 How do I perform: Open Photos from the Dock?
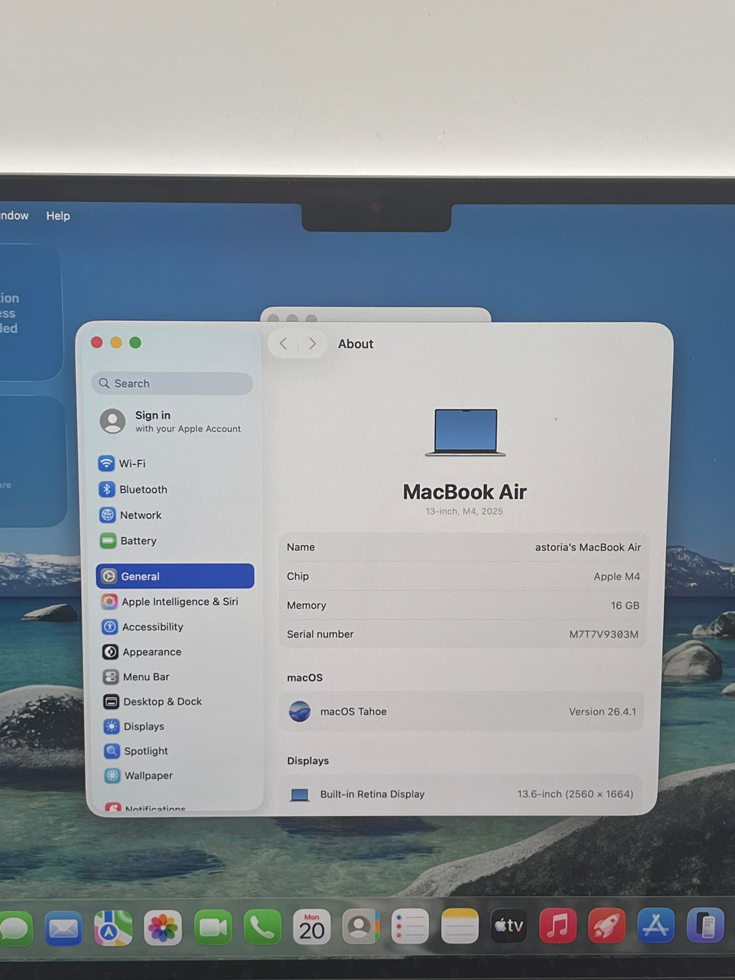click(163, 928)
